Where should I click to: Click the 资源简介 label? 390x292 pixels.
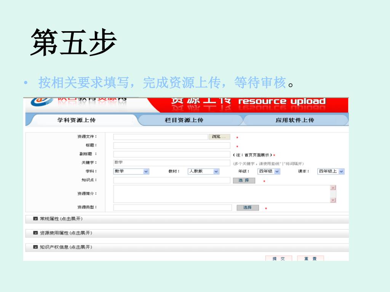(87, 194)
